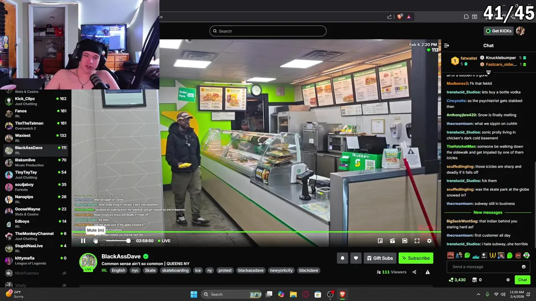Share the stream via share icon
This screenshot has height=301, width=536.
coord(414,272)
